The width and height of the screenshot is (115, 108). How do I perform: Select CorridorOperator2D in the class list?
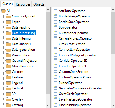pyautogui.click(x=73, y=61)
